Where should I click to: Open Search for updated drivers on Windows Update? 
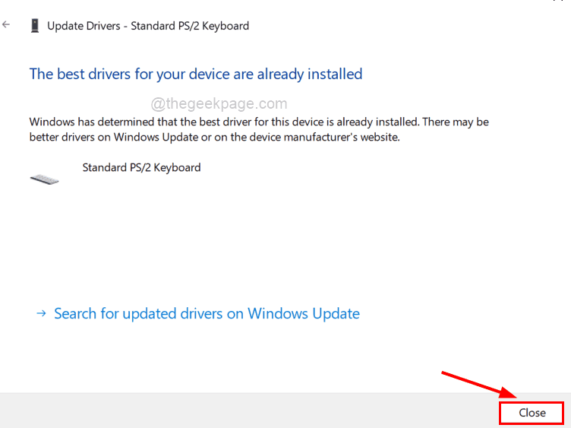pyautogui.click(x=207, y=313)
